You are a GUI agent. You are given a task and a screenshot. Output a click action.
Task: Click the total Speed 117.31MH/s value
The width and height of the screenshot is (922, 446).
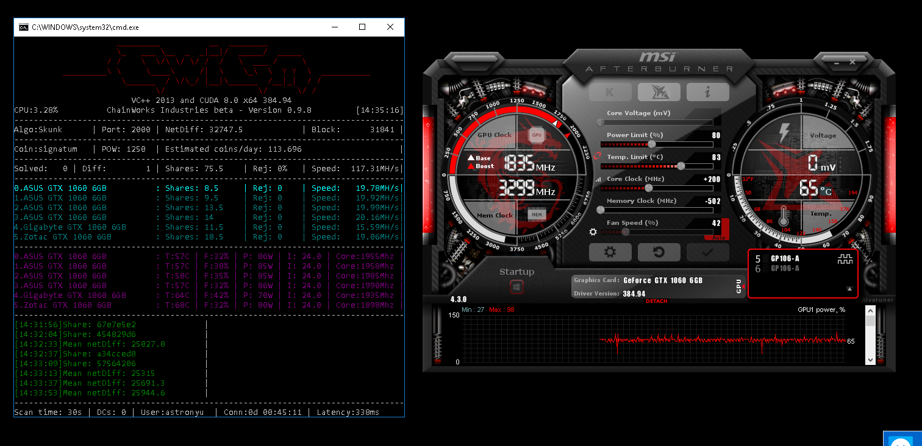click(375, 169)
